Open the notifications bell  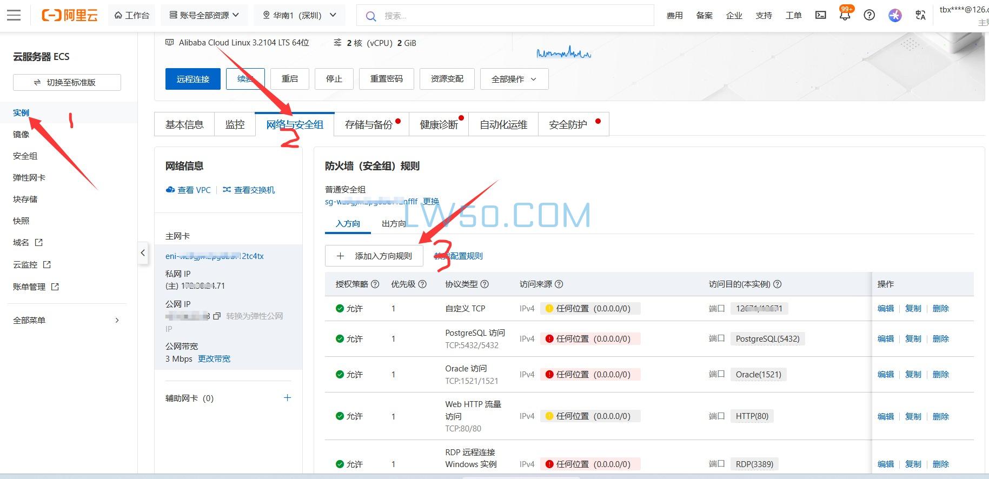845,15
